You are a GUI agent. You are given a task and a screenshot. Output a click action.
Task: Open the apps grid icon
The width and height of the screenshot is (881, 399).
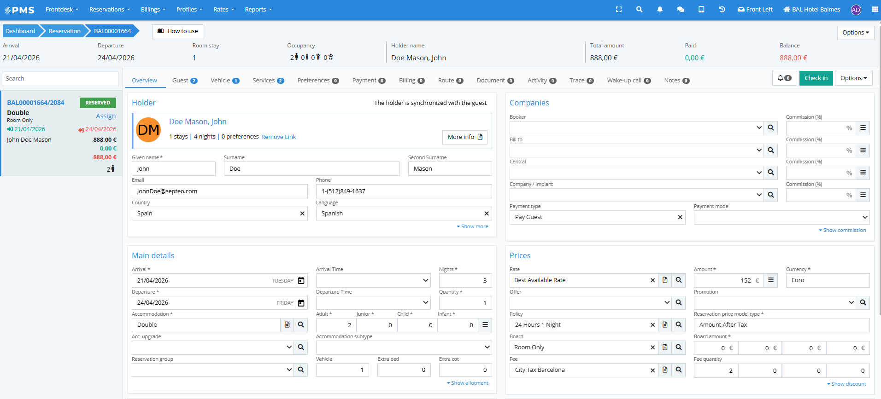pyautogui.click(x=875, y=9)
